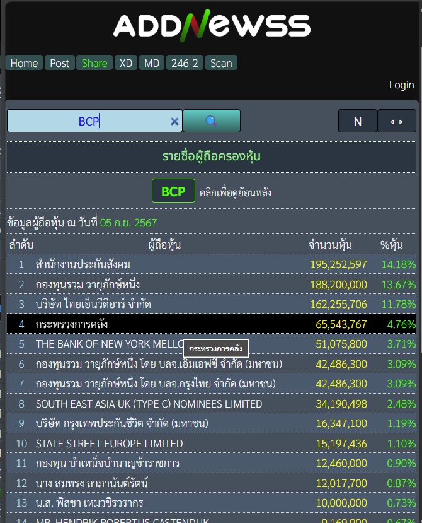The height and width of the screenshot is (523, 422).
Task: Select SOUTH EAST ASIA UK NOMINEES row
Action: click(x=212, y=404)
